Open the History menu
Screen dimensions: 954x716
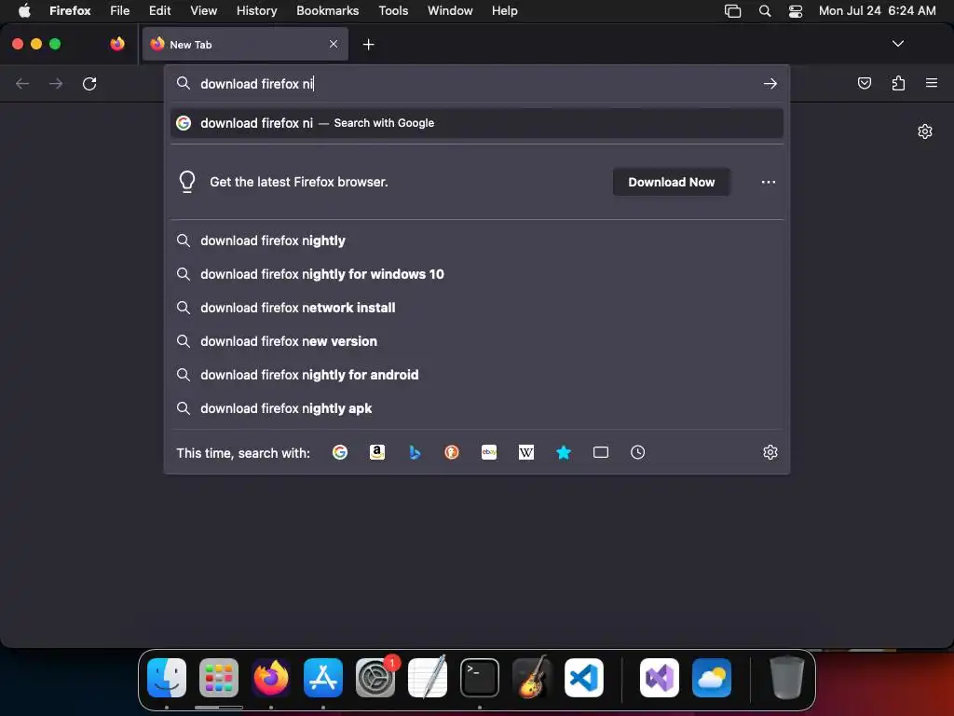click(x=257, y=11)
